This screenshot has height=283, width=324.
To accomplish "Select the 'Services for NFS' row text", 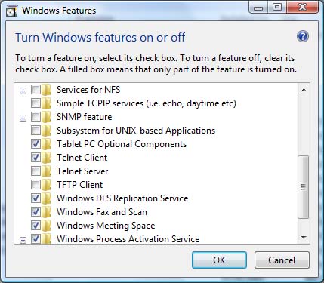I will coord(88,90).
